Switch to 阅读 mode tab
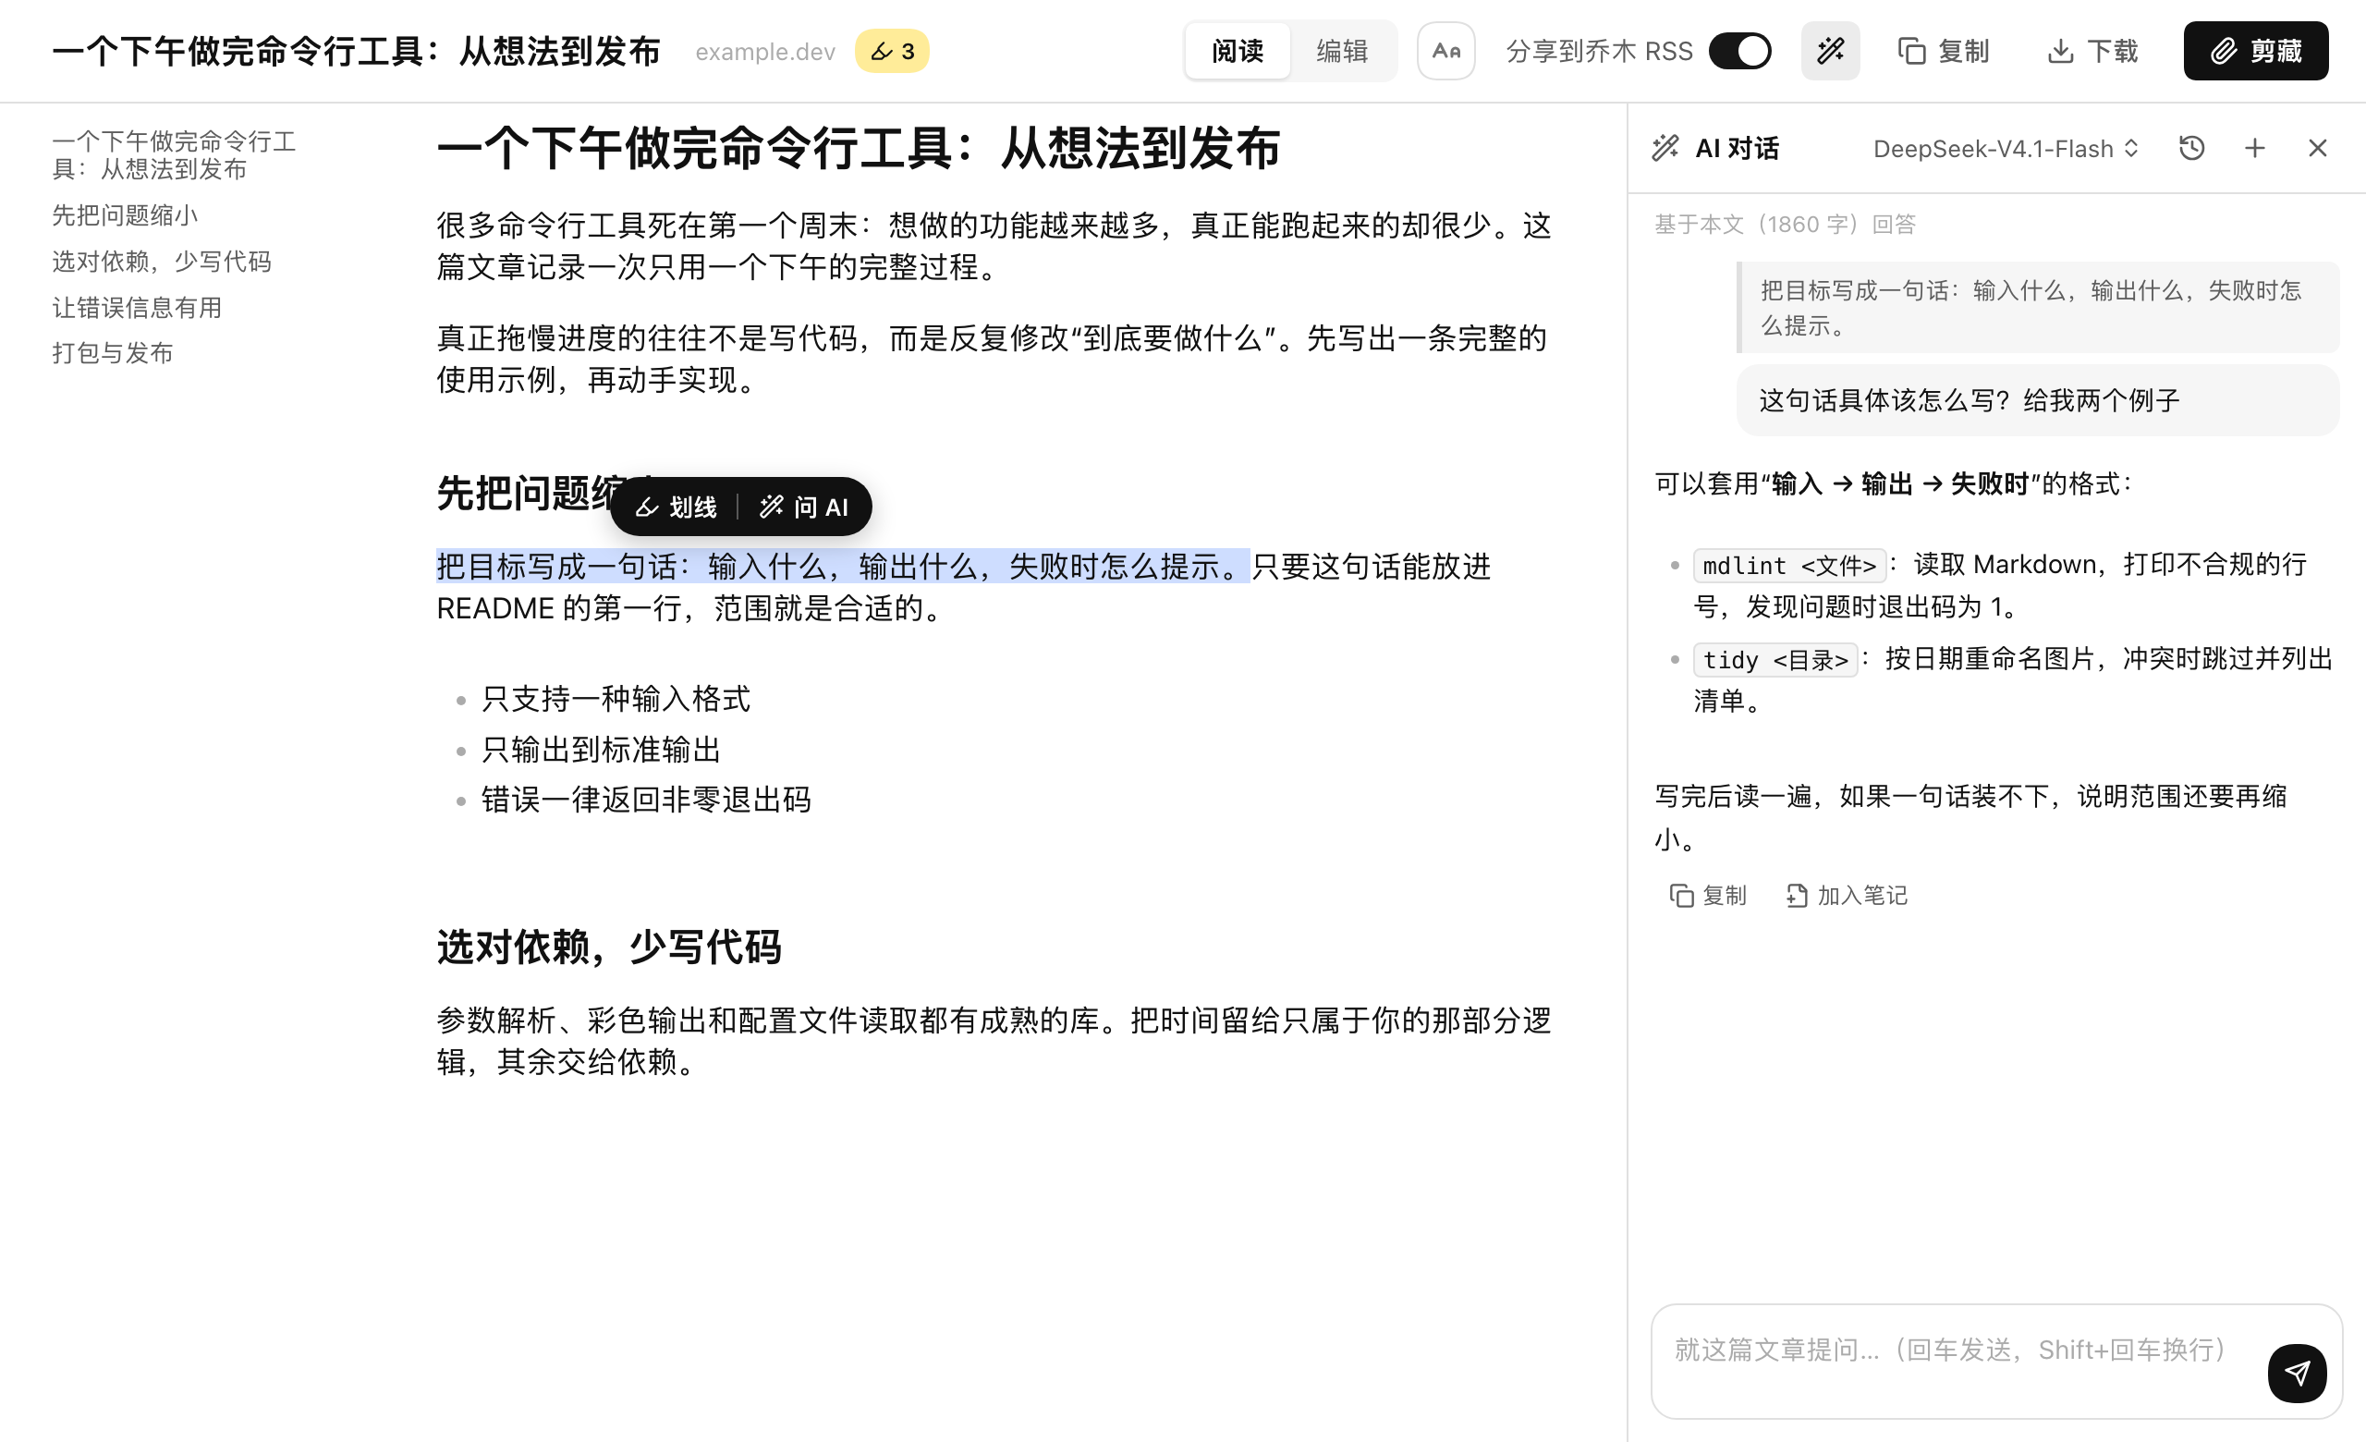Viewport: 2366px width, 1442px height. click(x=1237, y=51)
